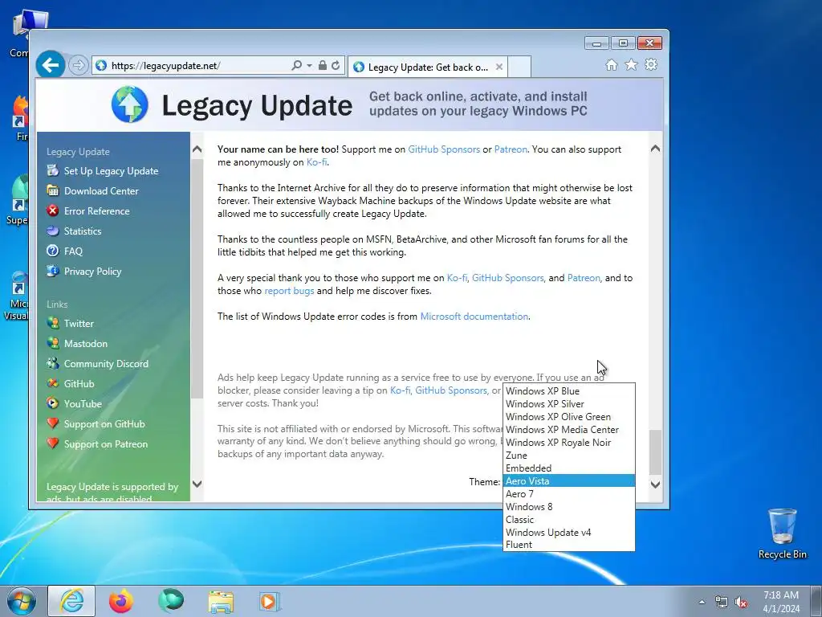Select Windows XP Blue theme
The width and height of the screenshot is (822, 617).
click(x=569, y=391)
